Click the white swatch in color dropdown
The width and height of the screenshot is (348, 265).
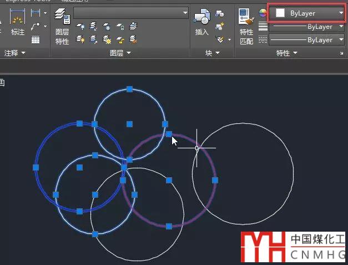click(281, 13)
